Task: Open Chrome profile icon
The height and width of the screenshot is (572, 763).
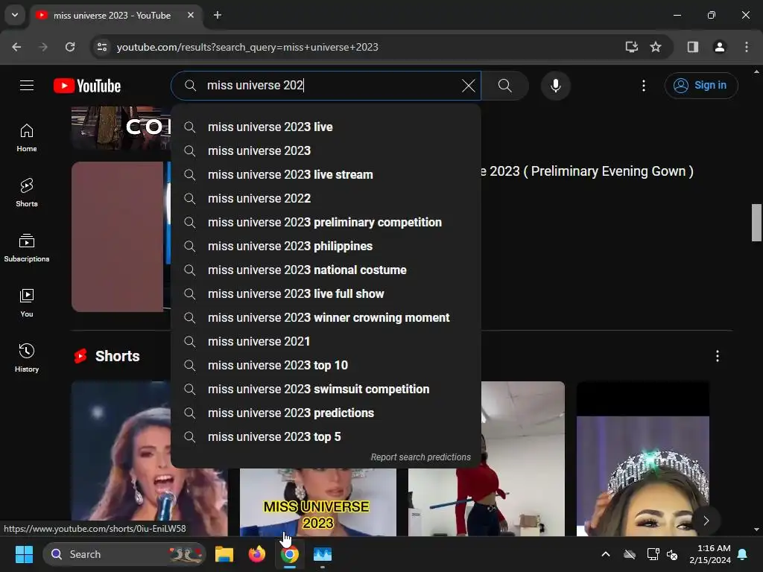Action: click(x=719, y=47)
